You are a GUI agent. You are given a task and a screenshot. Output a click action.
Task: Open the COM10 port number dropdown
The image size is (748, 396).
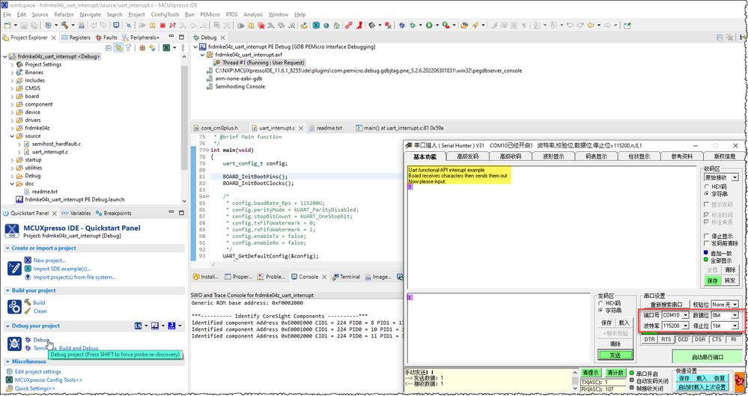(x=685, y=315)
